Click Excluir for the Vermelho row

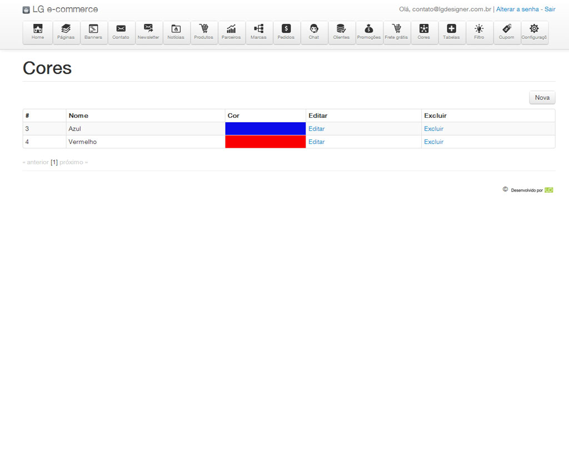[x=433, y=142]
